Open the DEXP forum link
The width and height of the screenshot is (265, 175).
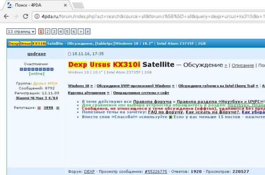[x=89, y=171]
